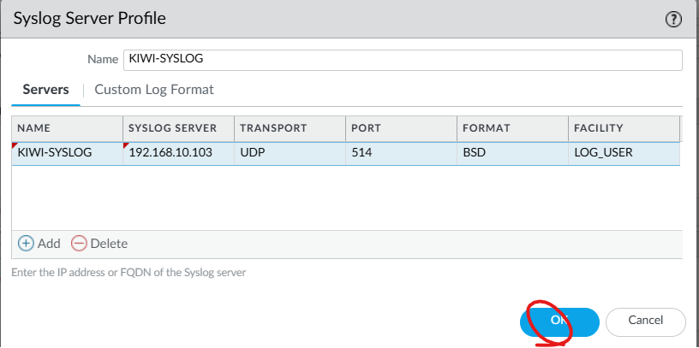Cancel the Syslog Server Profile dialog
Viewport: 699px width, 348px height.
pyautogui.click(x=646, y=321)
